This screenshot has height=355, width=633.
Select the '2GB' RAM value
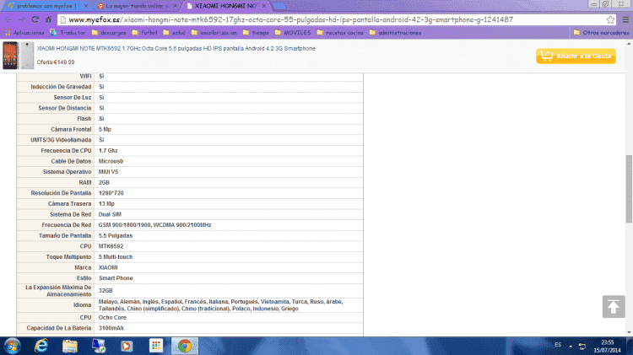pos(104,182)
